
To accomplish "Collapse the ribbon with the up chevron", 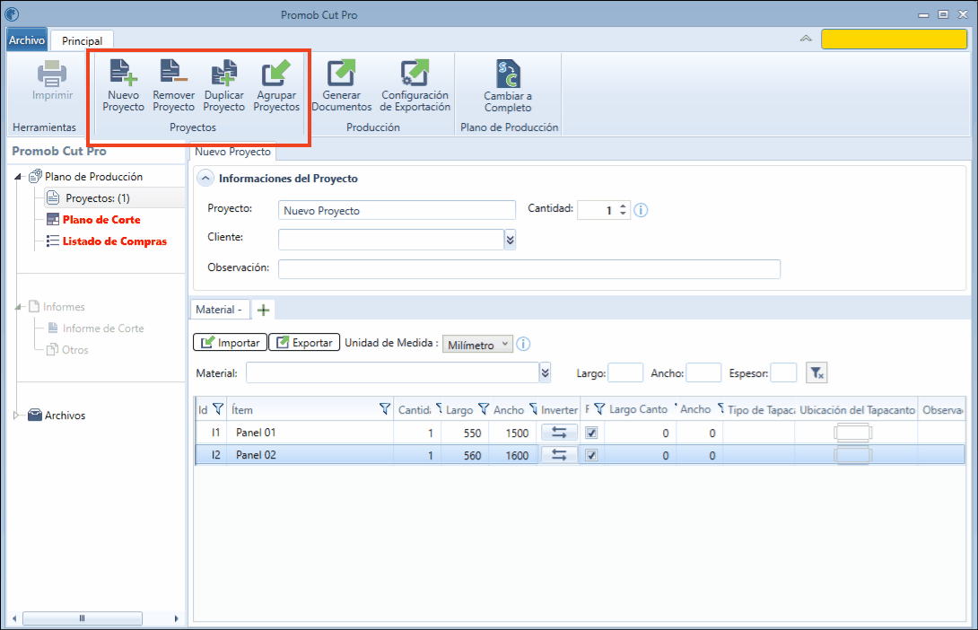I will 806,39.
